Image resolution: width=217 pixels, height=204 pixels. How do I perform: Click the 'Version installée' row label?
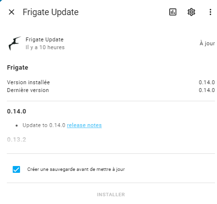tap(28, 82)
